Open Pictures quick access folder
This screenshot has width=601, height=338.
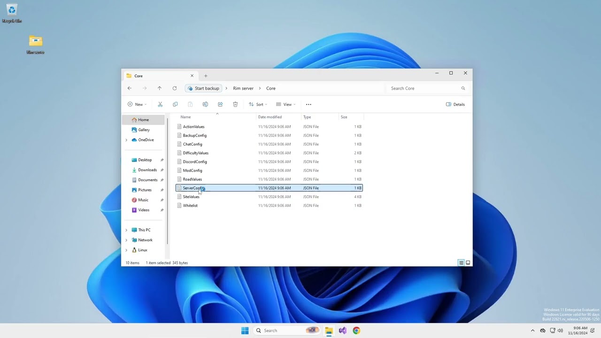pyautogui.click(x=144, y=190)
